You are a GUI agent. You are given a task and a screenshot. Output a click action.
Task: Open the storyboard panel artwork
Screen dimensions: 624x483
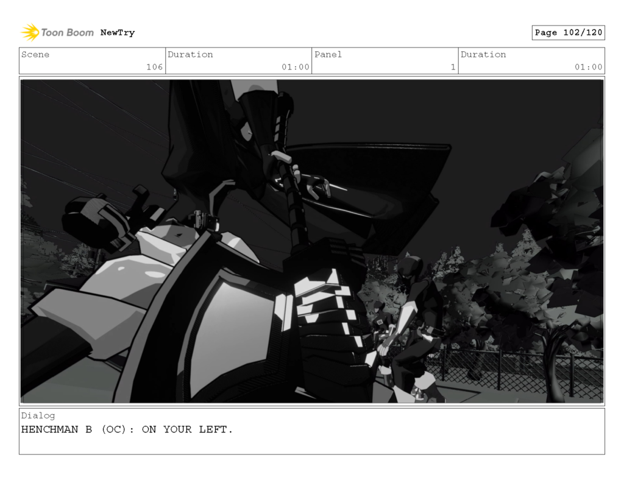(312, 239)
